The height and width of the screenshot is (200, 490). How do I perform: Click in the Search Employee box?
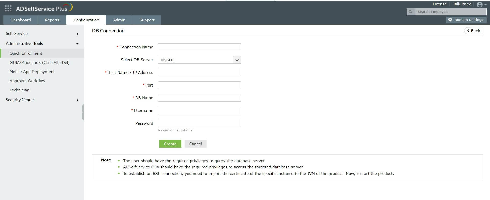pyautogui.click(x=450, y=12)
